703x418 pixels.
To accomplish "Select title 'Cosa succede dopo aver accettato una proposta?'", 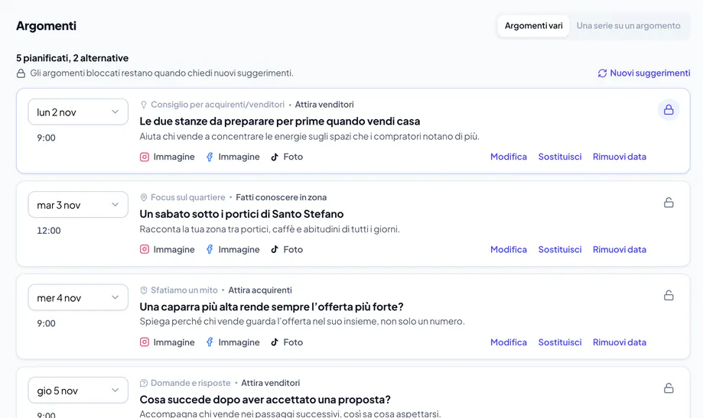I will (x=265, y=400).
